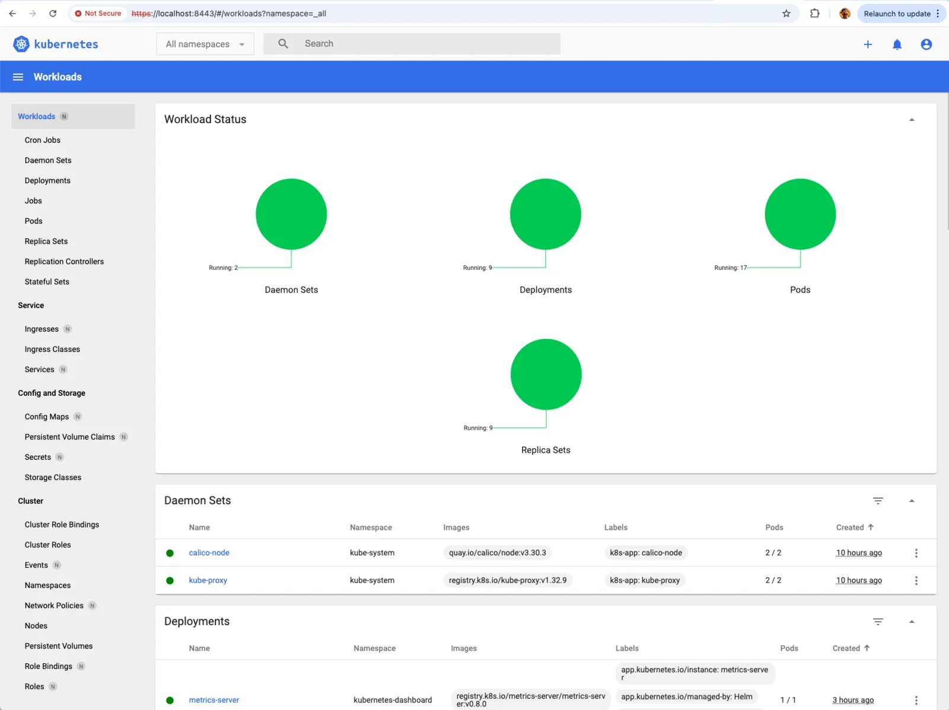Click the Kubernetes logo icon

point(21,44)
